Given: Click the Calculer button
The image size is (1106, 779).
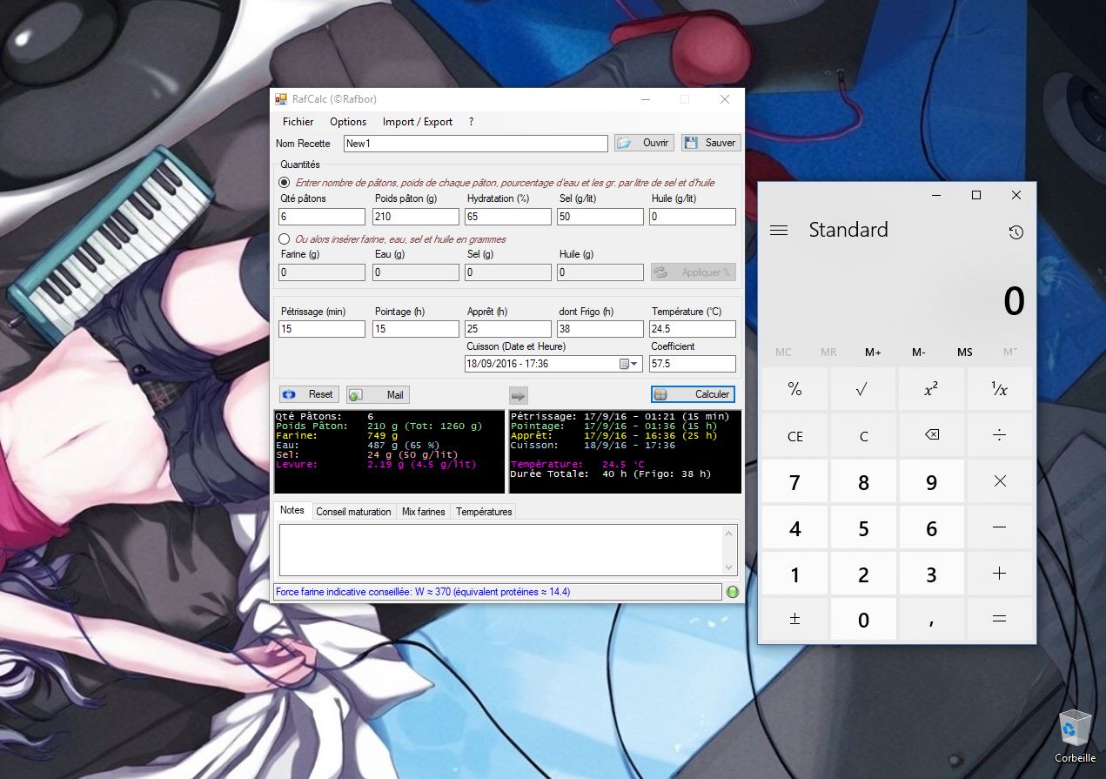Looking at the screenshot, I should pos(693,394).
